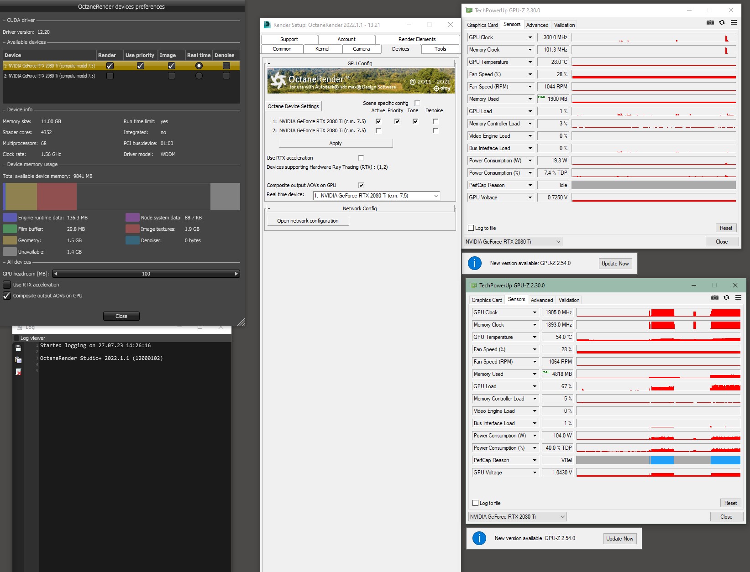750x572 pixels.
Task: Click the blue info icon in upper update notice
Action: tap(475, 263)
